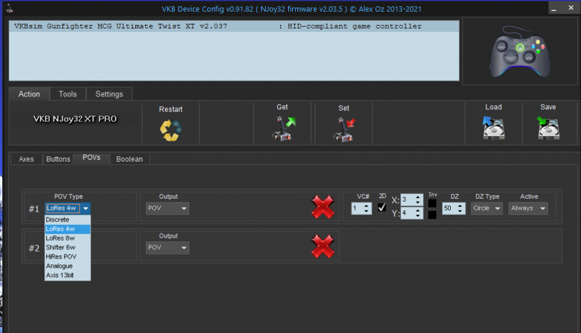Click the gamepad controller image
Image resolution: width=581 pixels, height=333 pixels.
pos(520,51)
